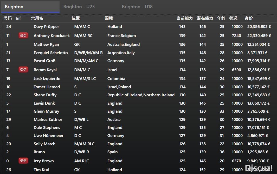This screenshot has height=174, width=277.
Task: Click the 受伤 badge for Beram Kayal
Action: [x=23, y=70]
